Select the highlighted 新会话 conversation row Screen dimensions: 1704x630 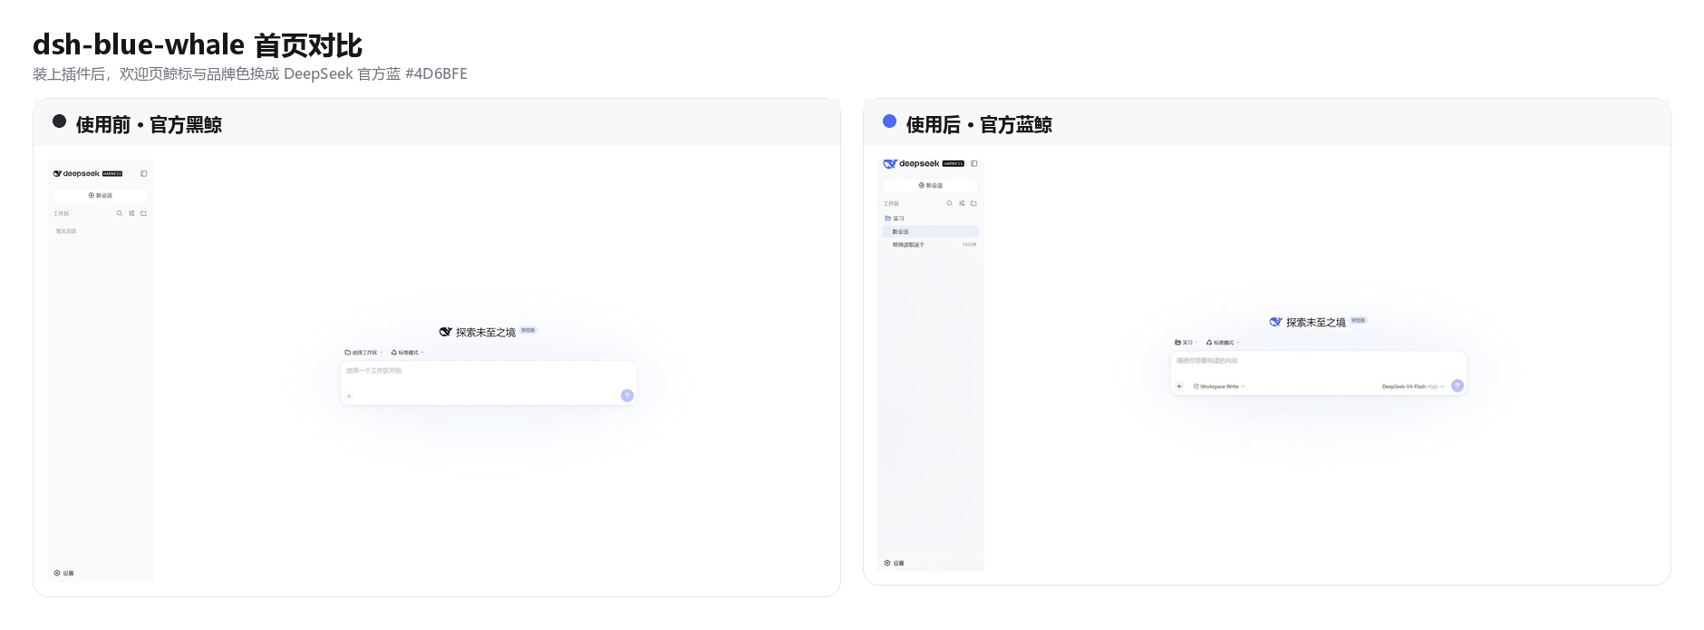931,231
